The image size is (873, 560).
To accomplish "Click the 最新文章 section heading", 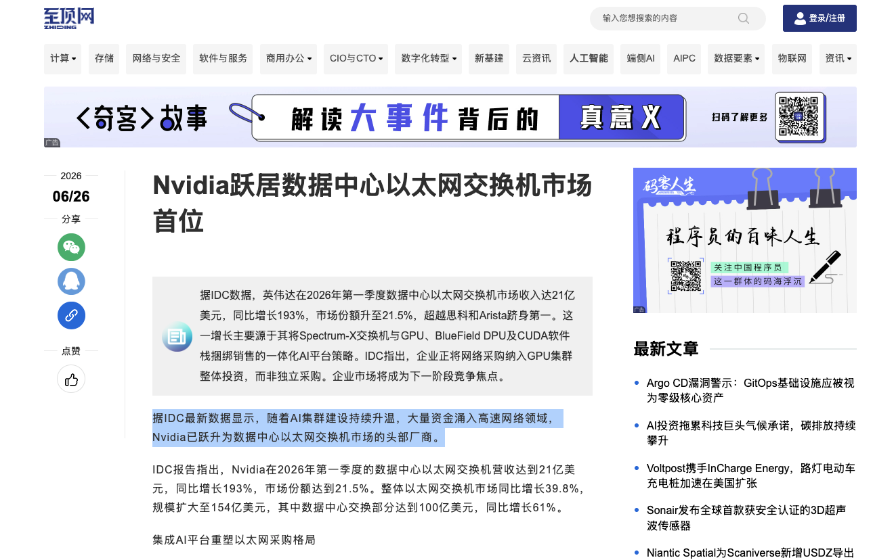I will [666, 349].
